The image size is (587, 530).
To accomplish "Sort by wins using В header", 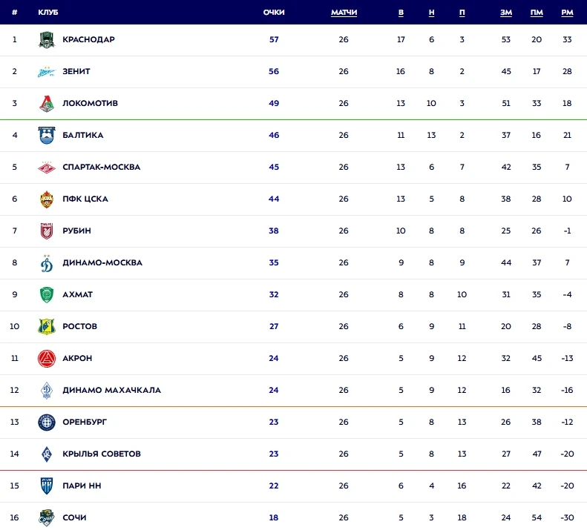I will pyautogui.click(x=401, y=13).
